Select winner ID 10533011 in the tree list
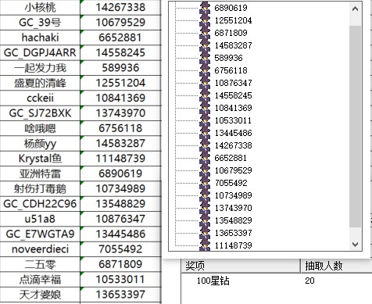Screen dimensions: 372x304 [233, 120]
